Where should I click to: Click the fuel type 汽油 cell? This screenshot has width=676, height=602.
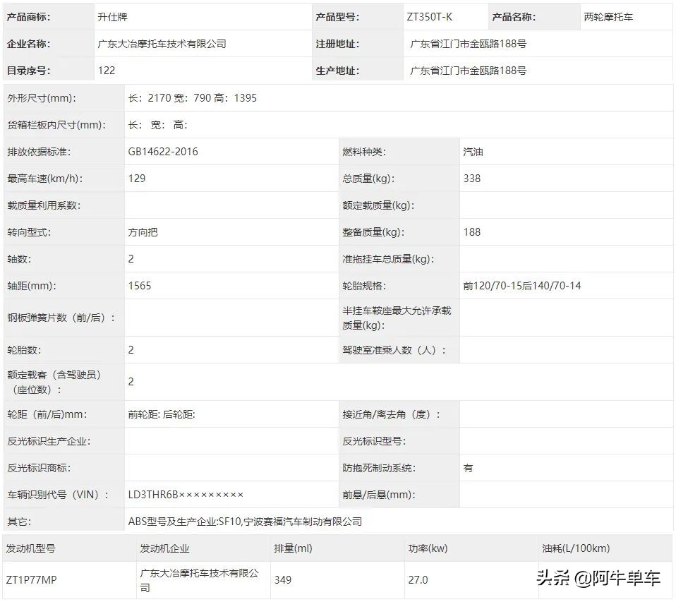point(473,152)
